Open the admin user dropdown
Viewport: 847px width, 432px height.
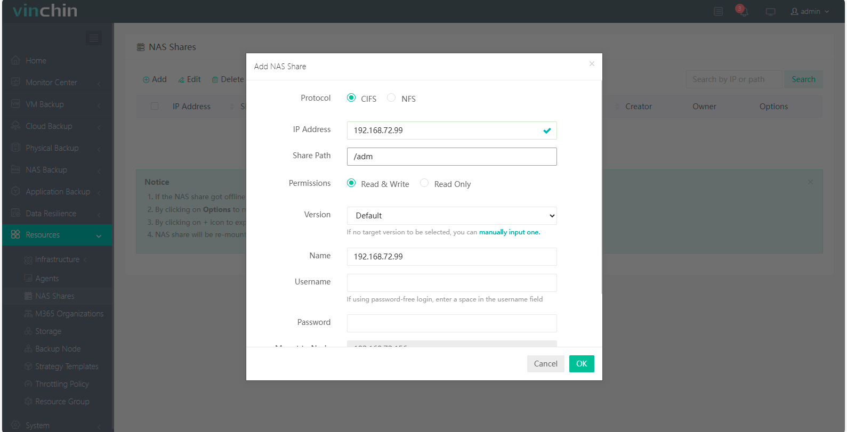point(810,11)
